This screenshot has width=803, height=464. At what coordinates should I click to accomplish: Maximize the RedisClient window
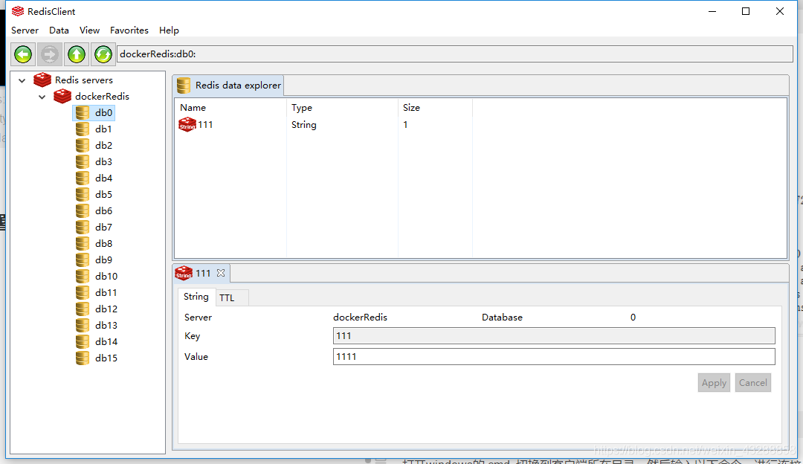point(746,11)
